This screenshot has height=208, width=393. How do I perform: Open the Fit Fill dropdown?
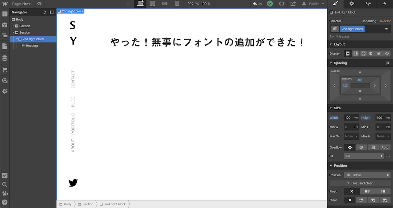click(x=364, y=156)
